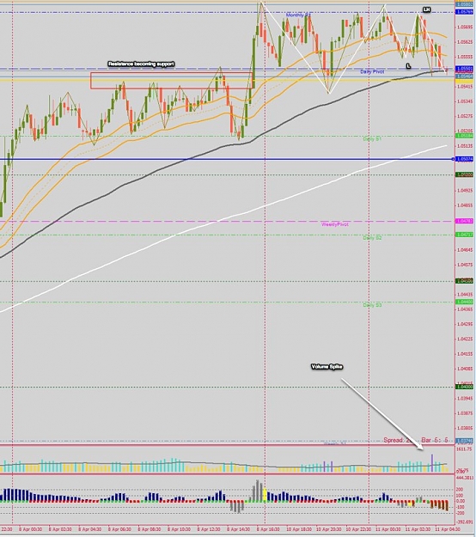Click the 1.05275 price axis value

[465, 116]
